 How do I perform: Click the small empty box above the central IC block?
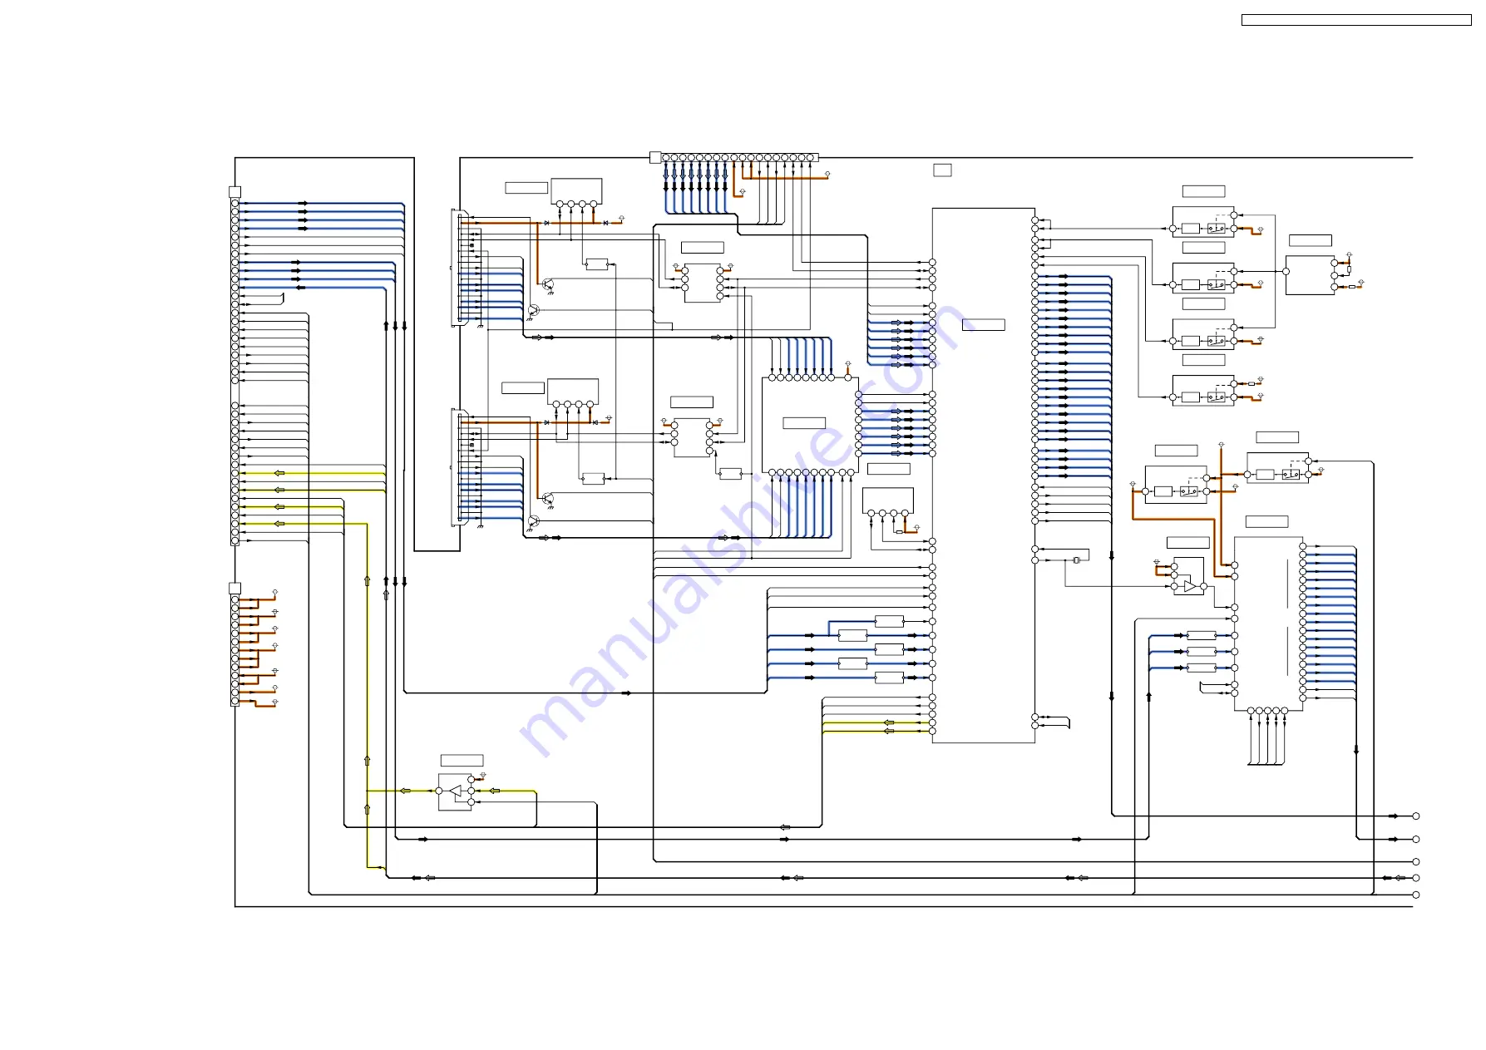tap(942, 170)
